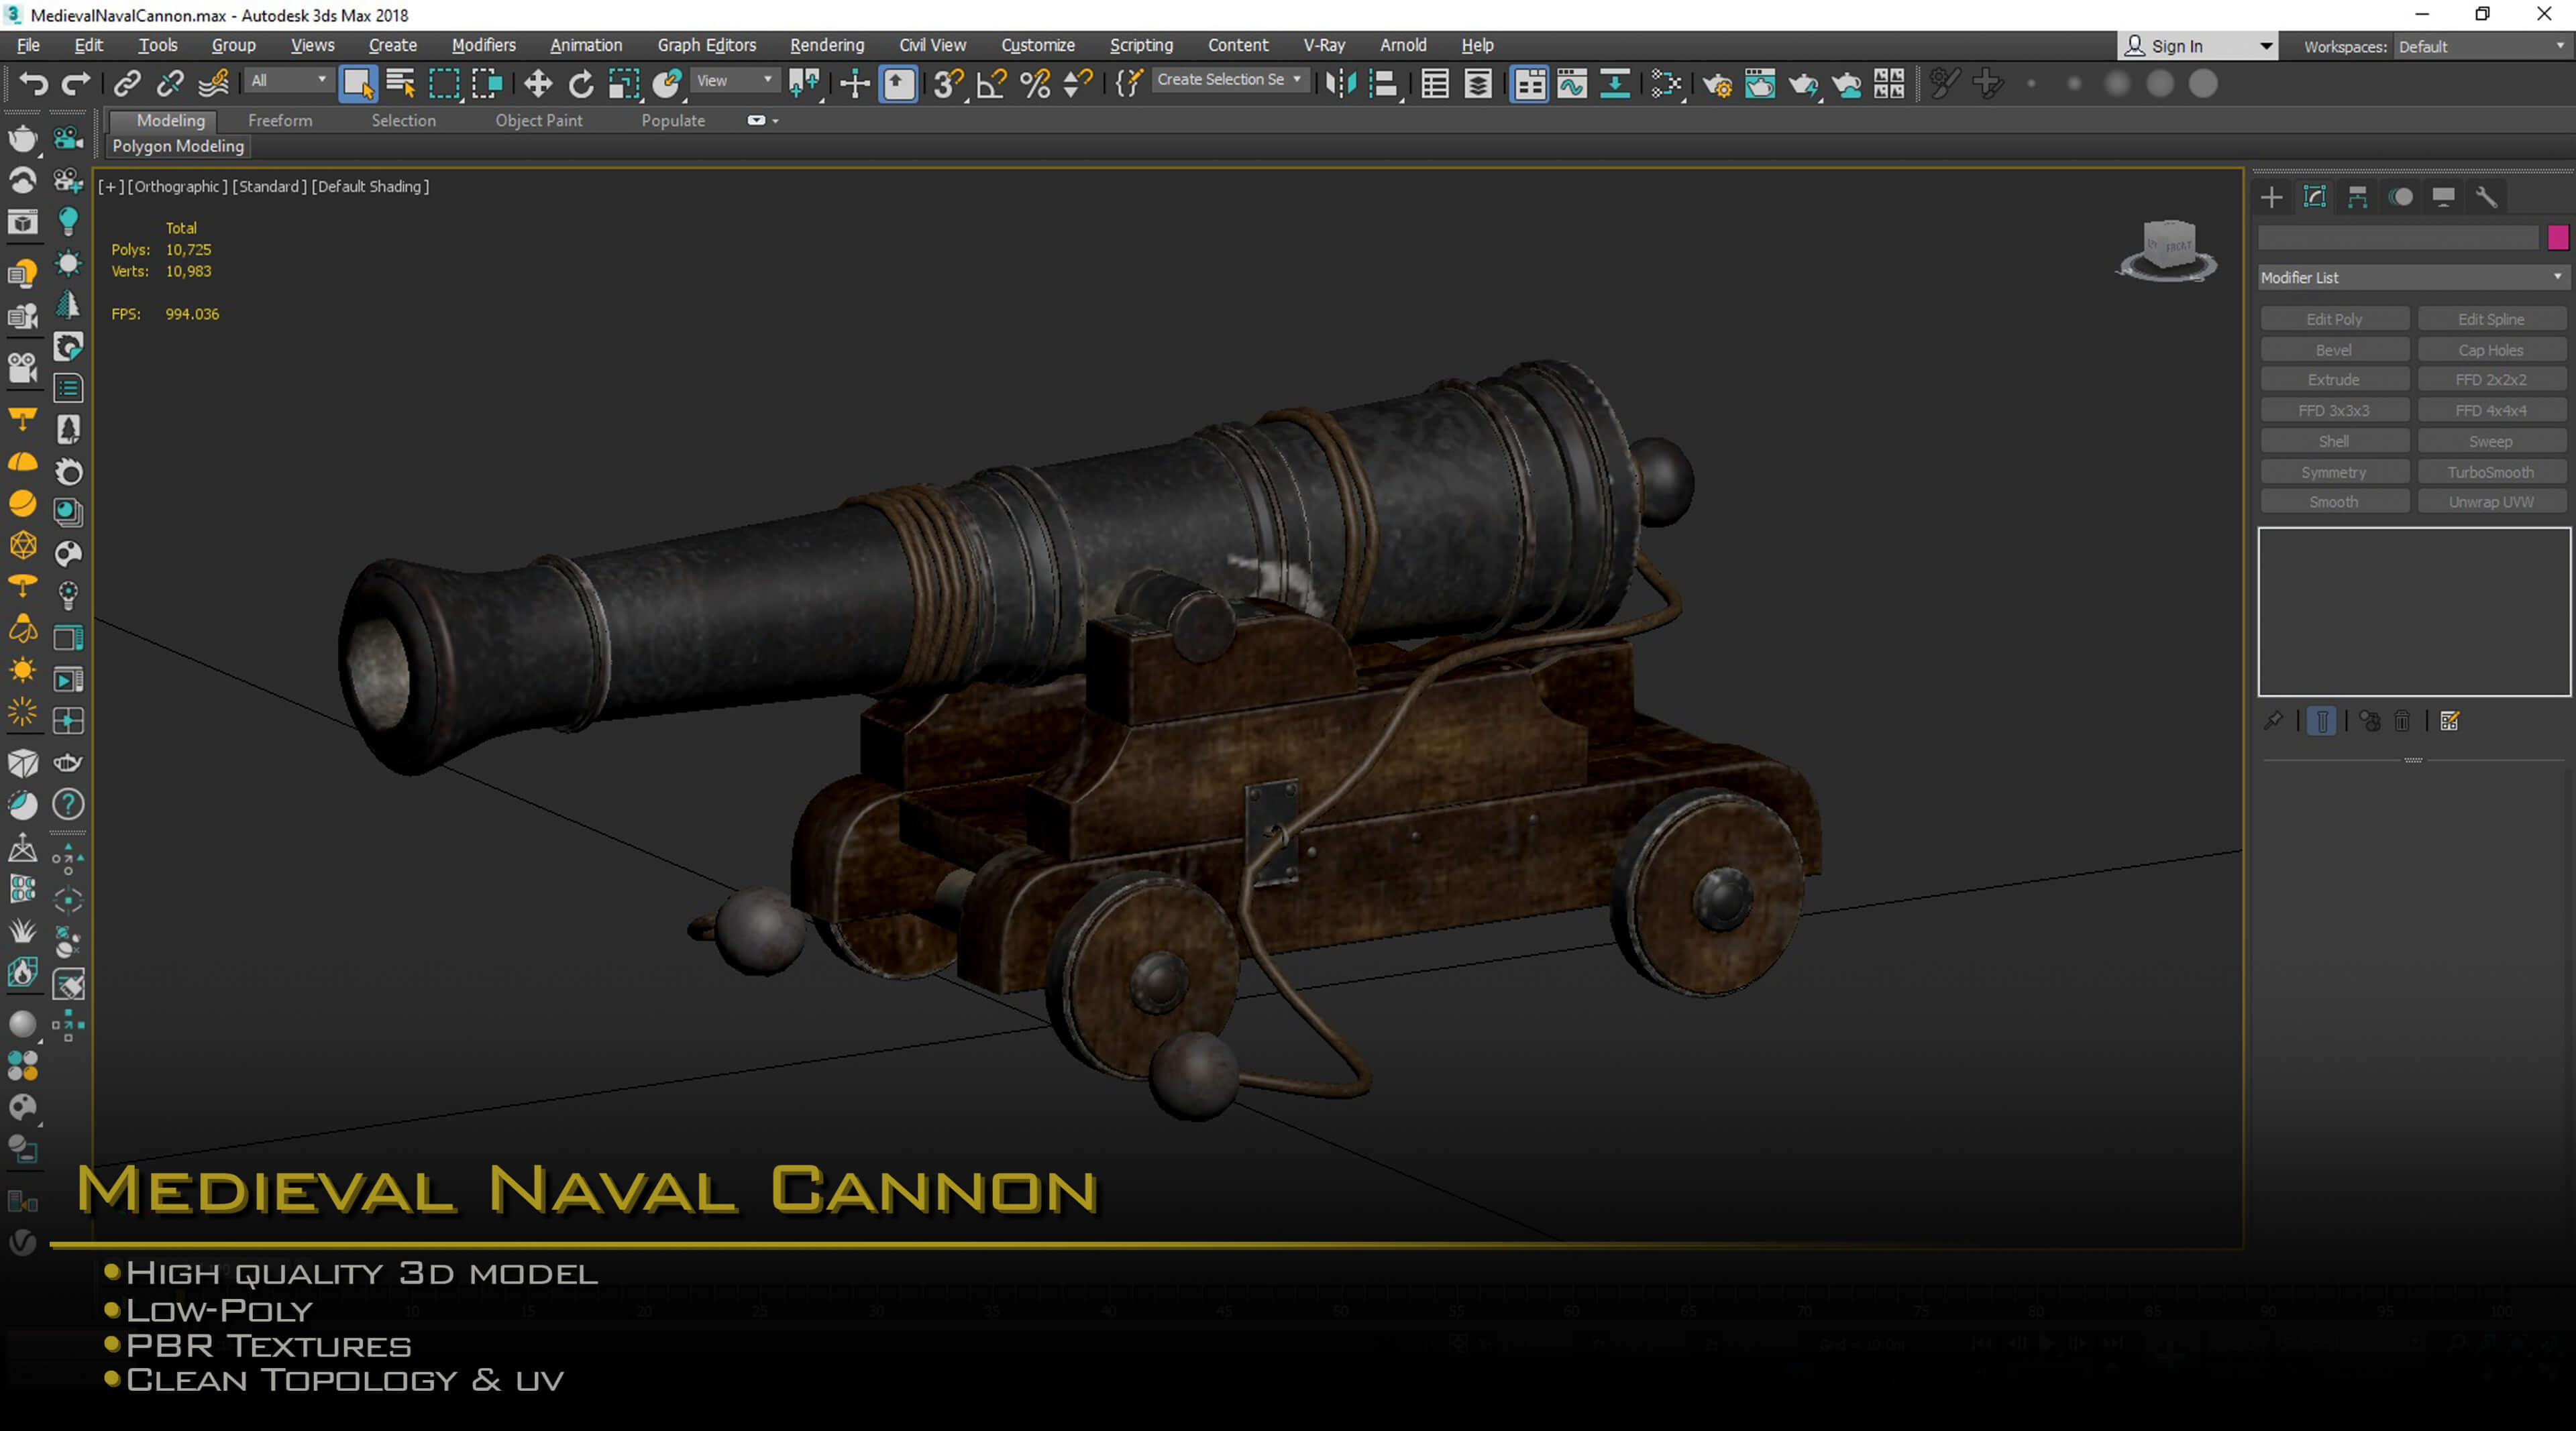Open the Workspaces Default dropdown
2576x1431 pixels.
click(2482, 46)
